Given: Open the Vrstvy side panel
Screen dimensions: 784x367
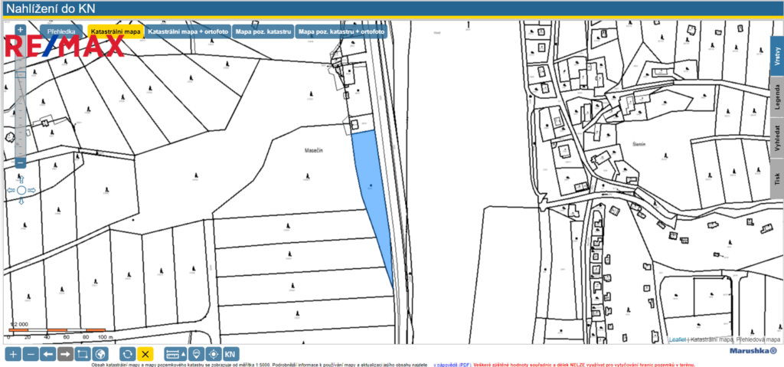Looking at the screenshot, I should click(777, 56).
